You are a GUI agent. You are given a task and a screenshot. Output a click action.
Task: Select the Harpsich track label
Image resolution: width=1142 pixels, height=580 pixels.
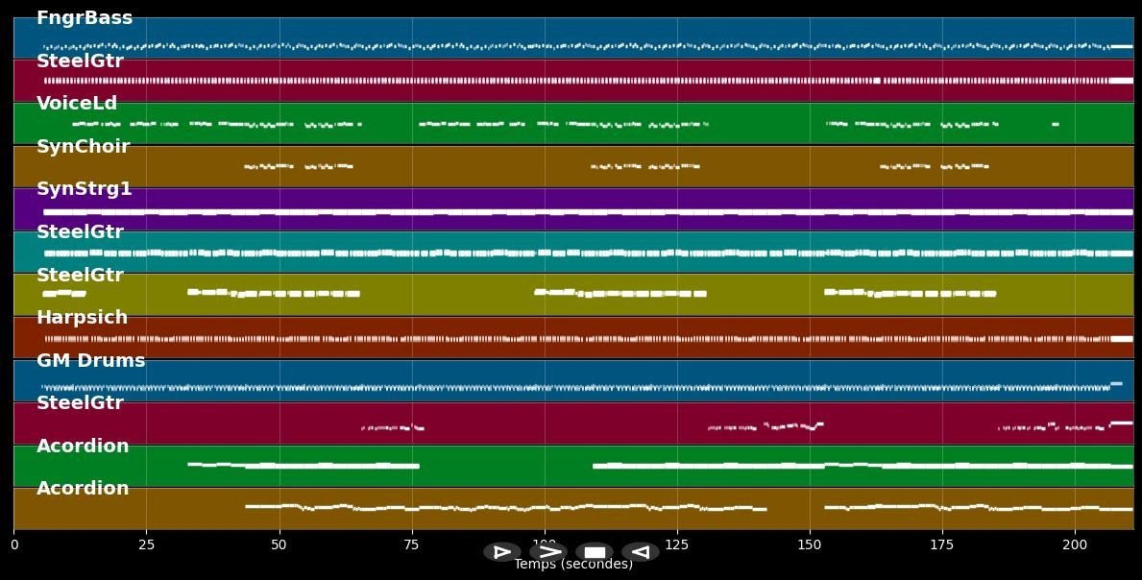(82, 317)
